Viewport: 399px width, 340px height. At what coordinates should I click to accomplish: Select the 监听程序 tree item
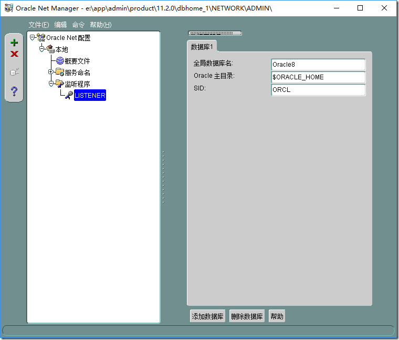[77, 84]
